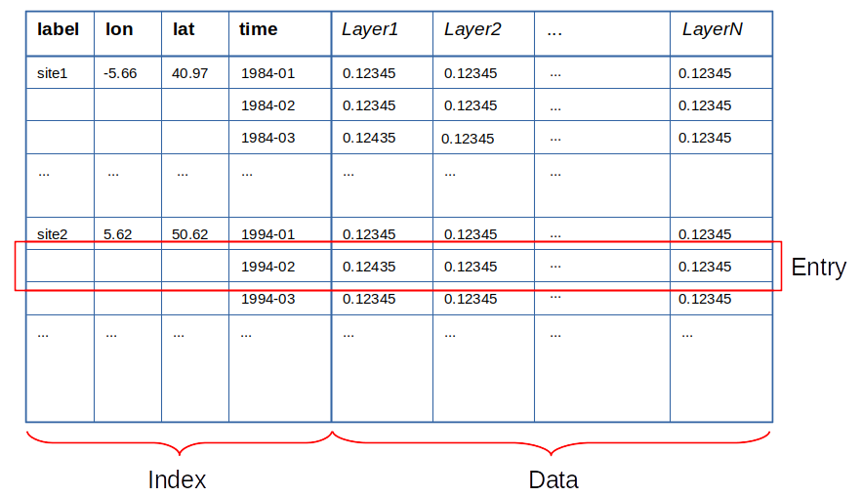Select the "lat" column header
Viewport: 862px width, 497px height.
pyautogui.click(x=184, y=29)
